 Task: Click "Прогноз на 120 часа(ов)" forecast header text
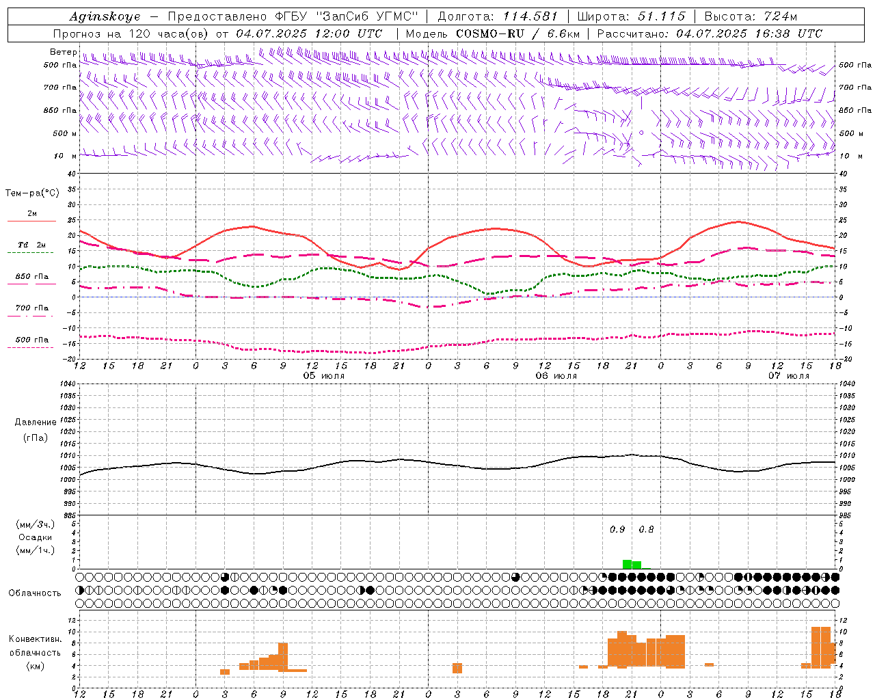(131, 33)
